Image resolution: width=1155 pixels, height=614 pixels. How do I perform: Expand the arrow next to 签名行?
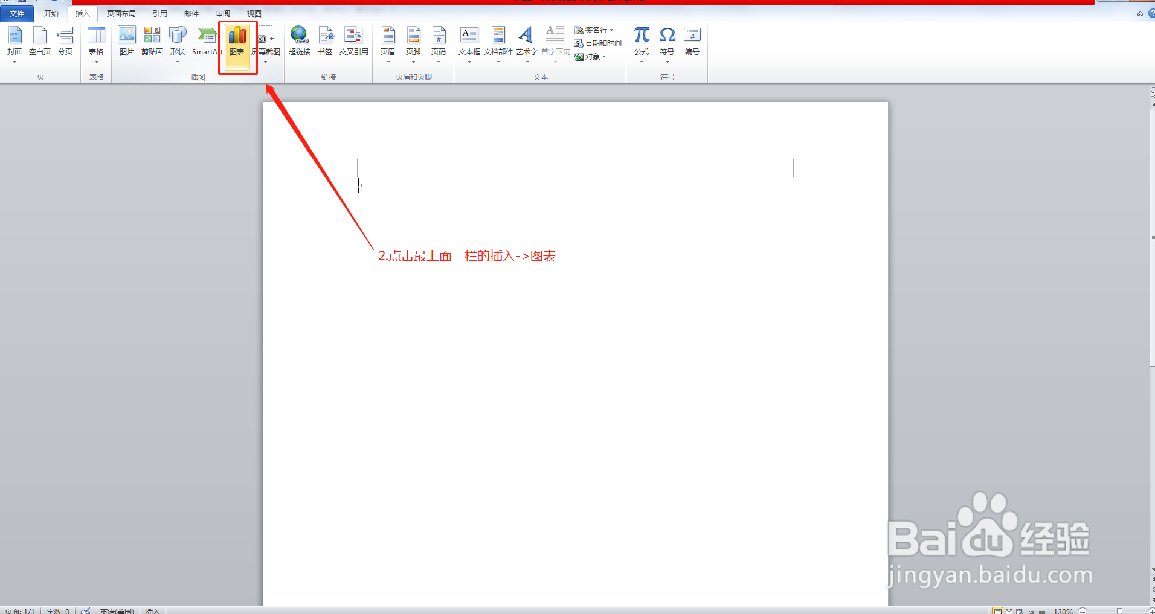(x=611, y=30)
